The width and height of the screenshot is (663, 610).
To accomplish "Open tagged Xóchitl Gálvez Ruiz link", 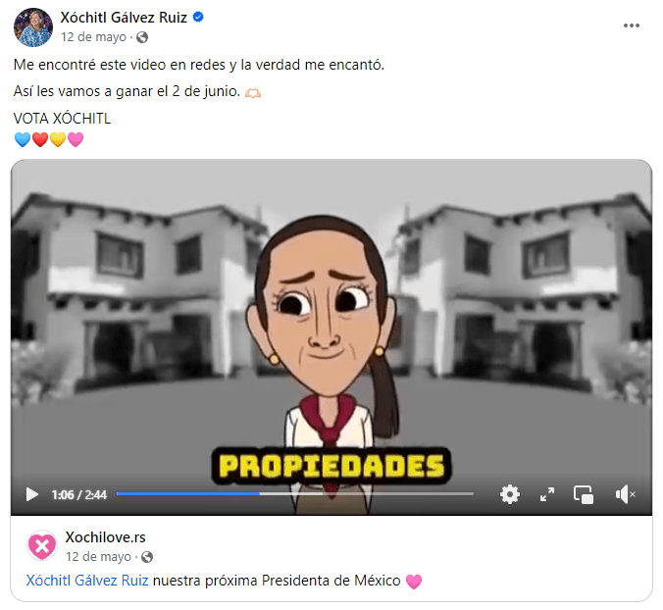I will [87, 581].
